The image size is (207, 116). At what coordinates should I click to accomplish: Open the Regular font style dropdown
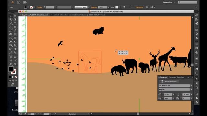(191, 90)
